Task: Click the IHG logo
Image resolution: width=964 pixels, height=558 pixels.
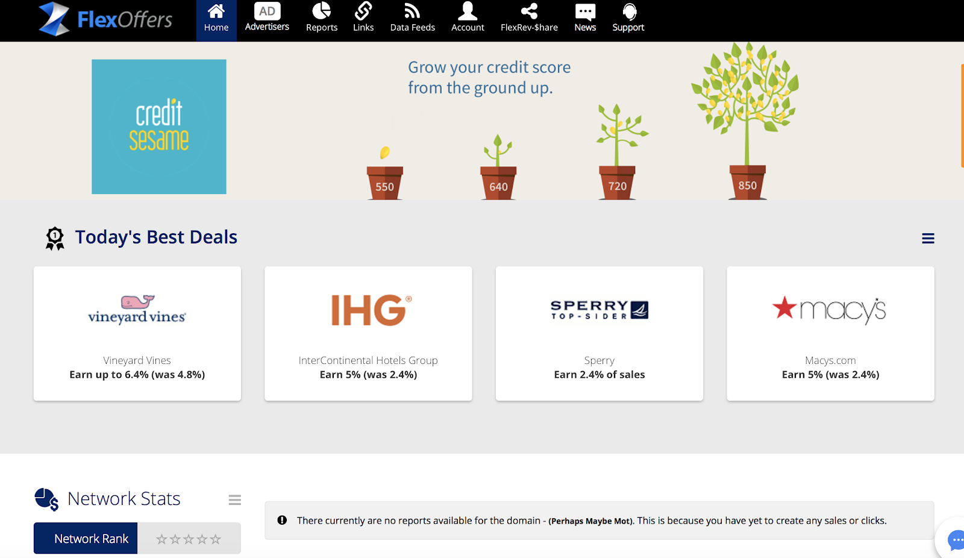Action: pos(371,310)
